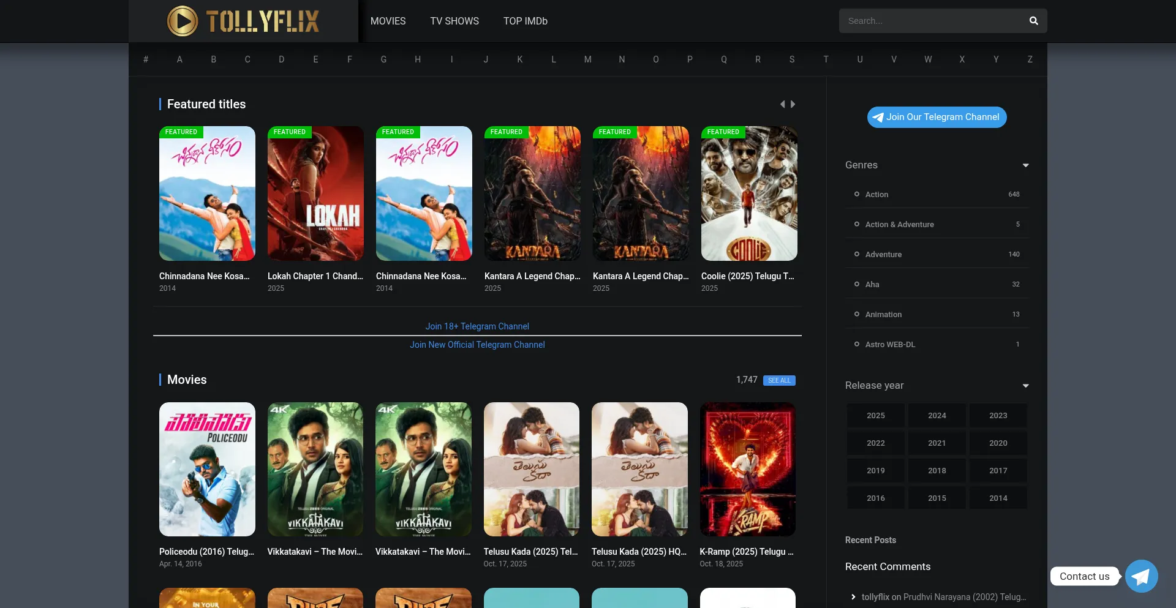Click the Join Our Telegram Channel button
Screen dimensions: 1176x608
937,117
